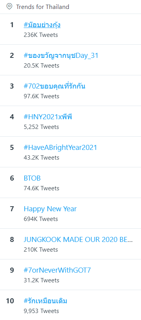This screenshot has width=141, height=320.
Task: Click the 5,252 Tweets count for trend four
Action: tap(41, 127)
